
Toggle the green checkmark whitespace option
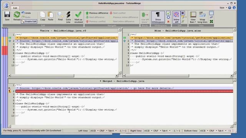(168, 13)
